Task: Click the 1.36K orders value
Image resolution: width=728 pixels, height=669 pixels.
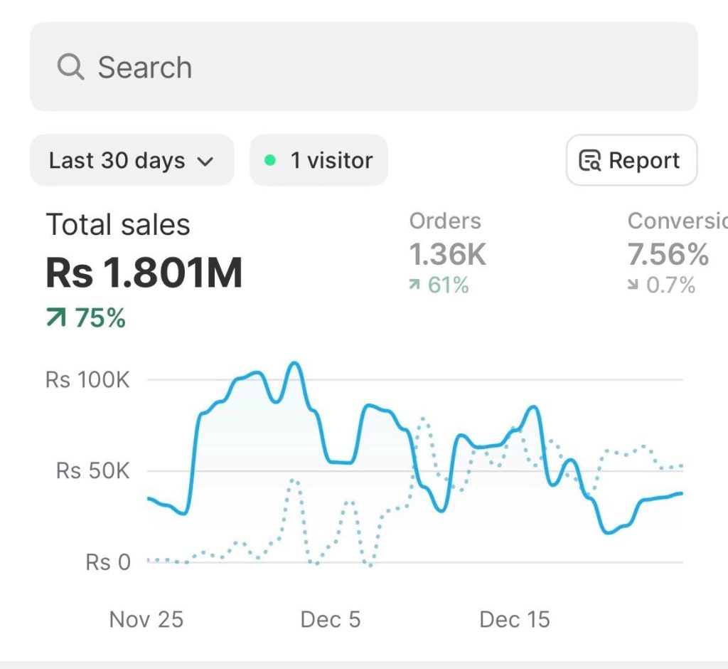Action: 448,254
